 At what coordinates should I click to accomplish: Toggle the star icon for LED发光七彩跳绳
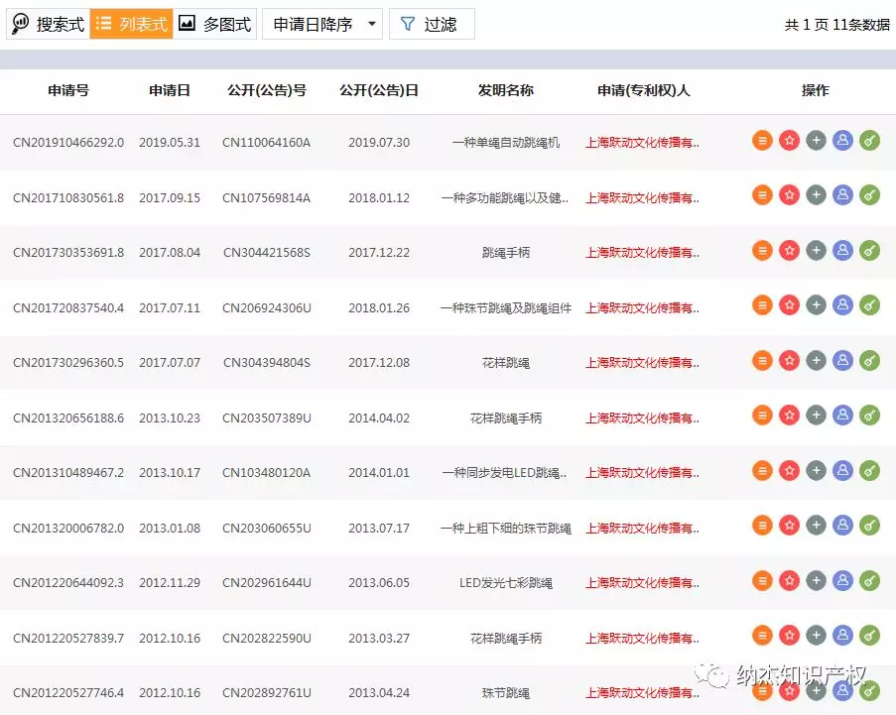(789, 582)
